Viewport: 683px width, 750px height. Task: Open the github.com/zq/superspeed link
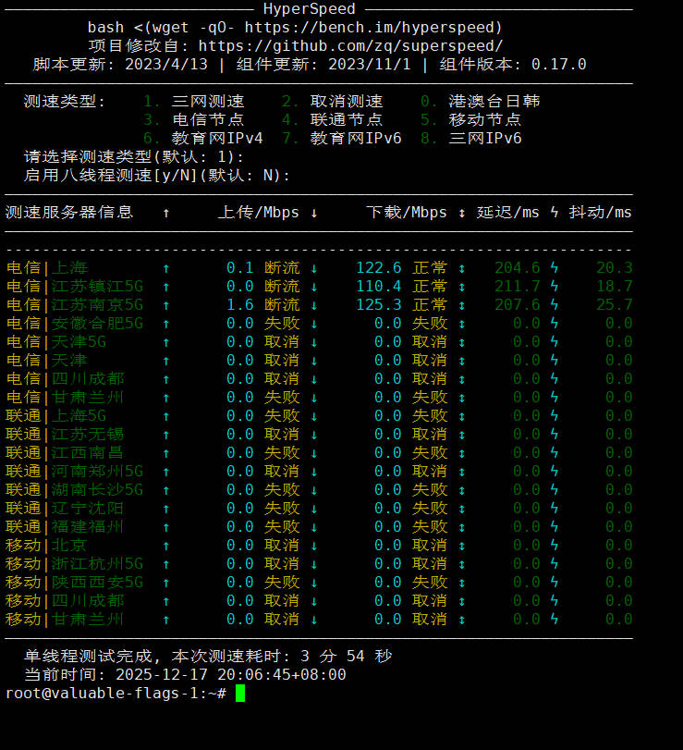point(351,46)
